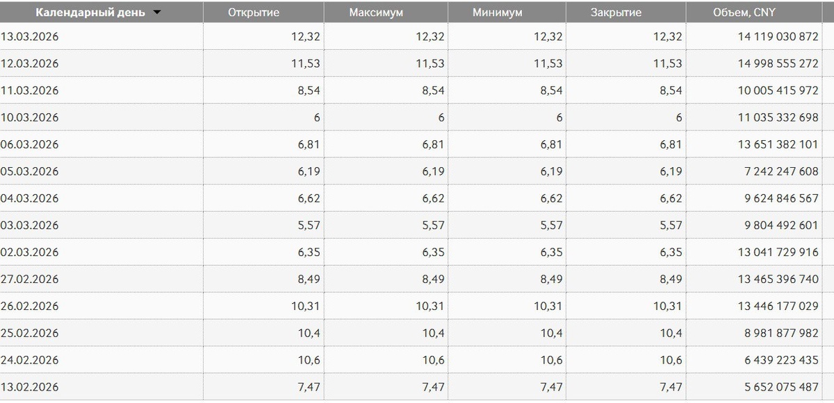Select the Календарный день column header
This screenshot has width=834, height=403.
click(x=90, y=12)
